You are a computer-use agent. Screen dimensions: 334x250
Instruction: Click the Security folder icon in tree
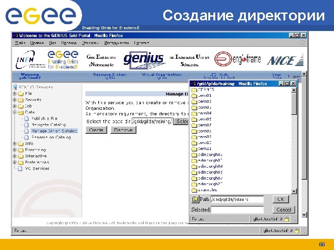click(21, 100)
